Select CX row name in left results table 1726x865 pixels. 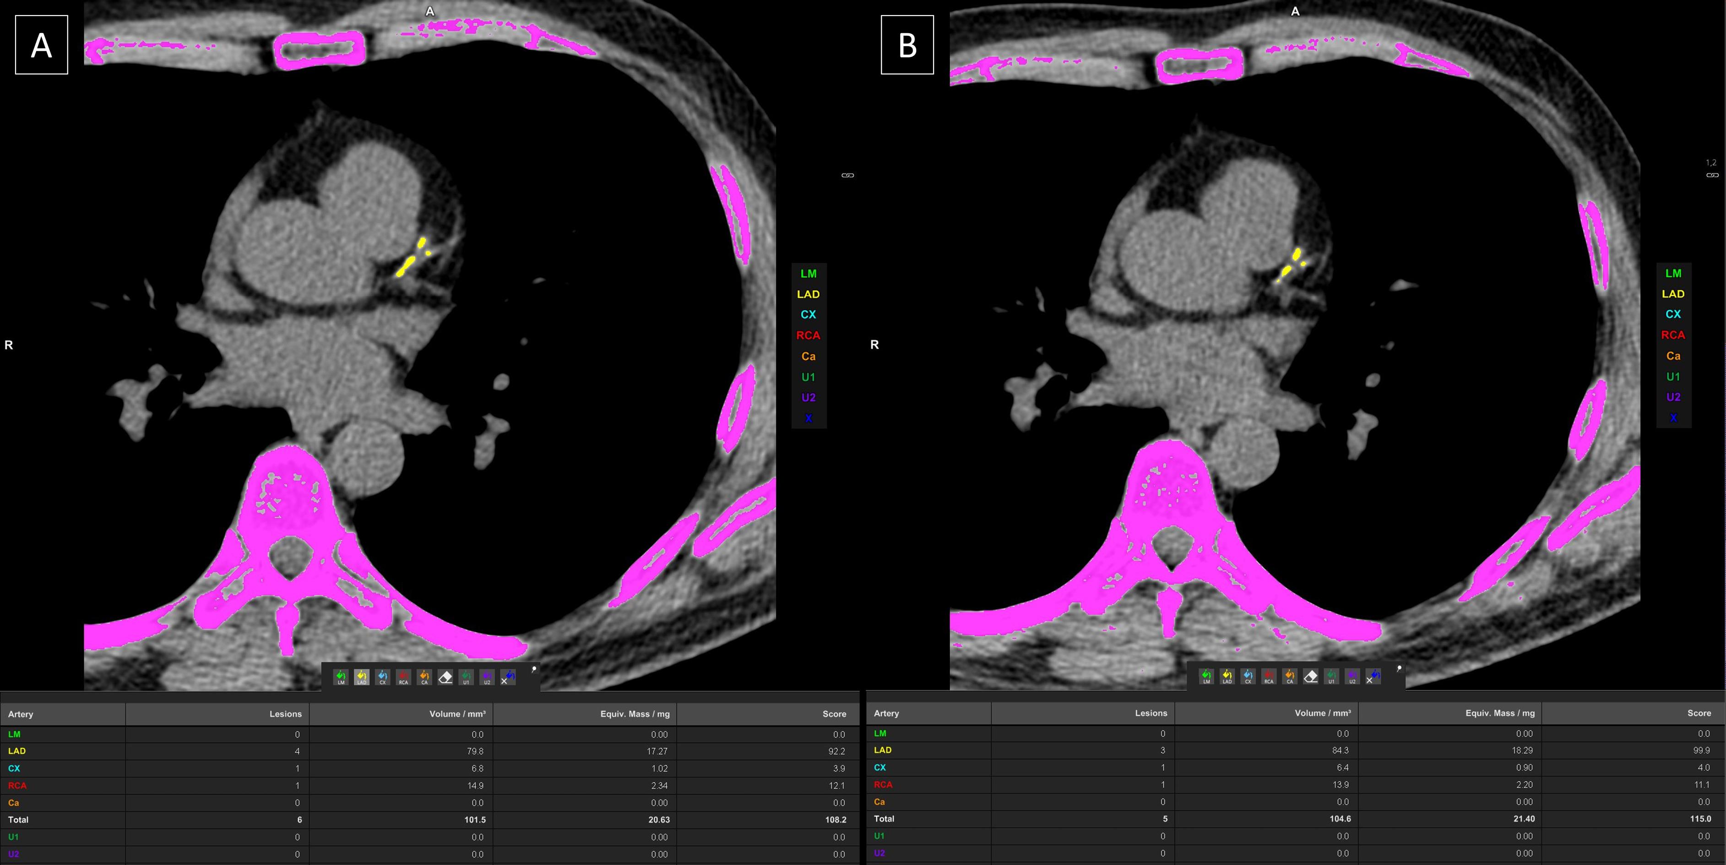[x=14, y=768]
